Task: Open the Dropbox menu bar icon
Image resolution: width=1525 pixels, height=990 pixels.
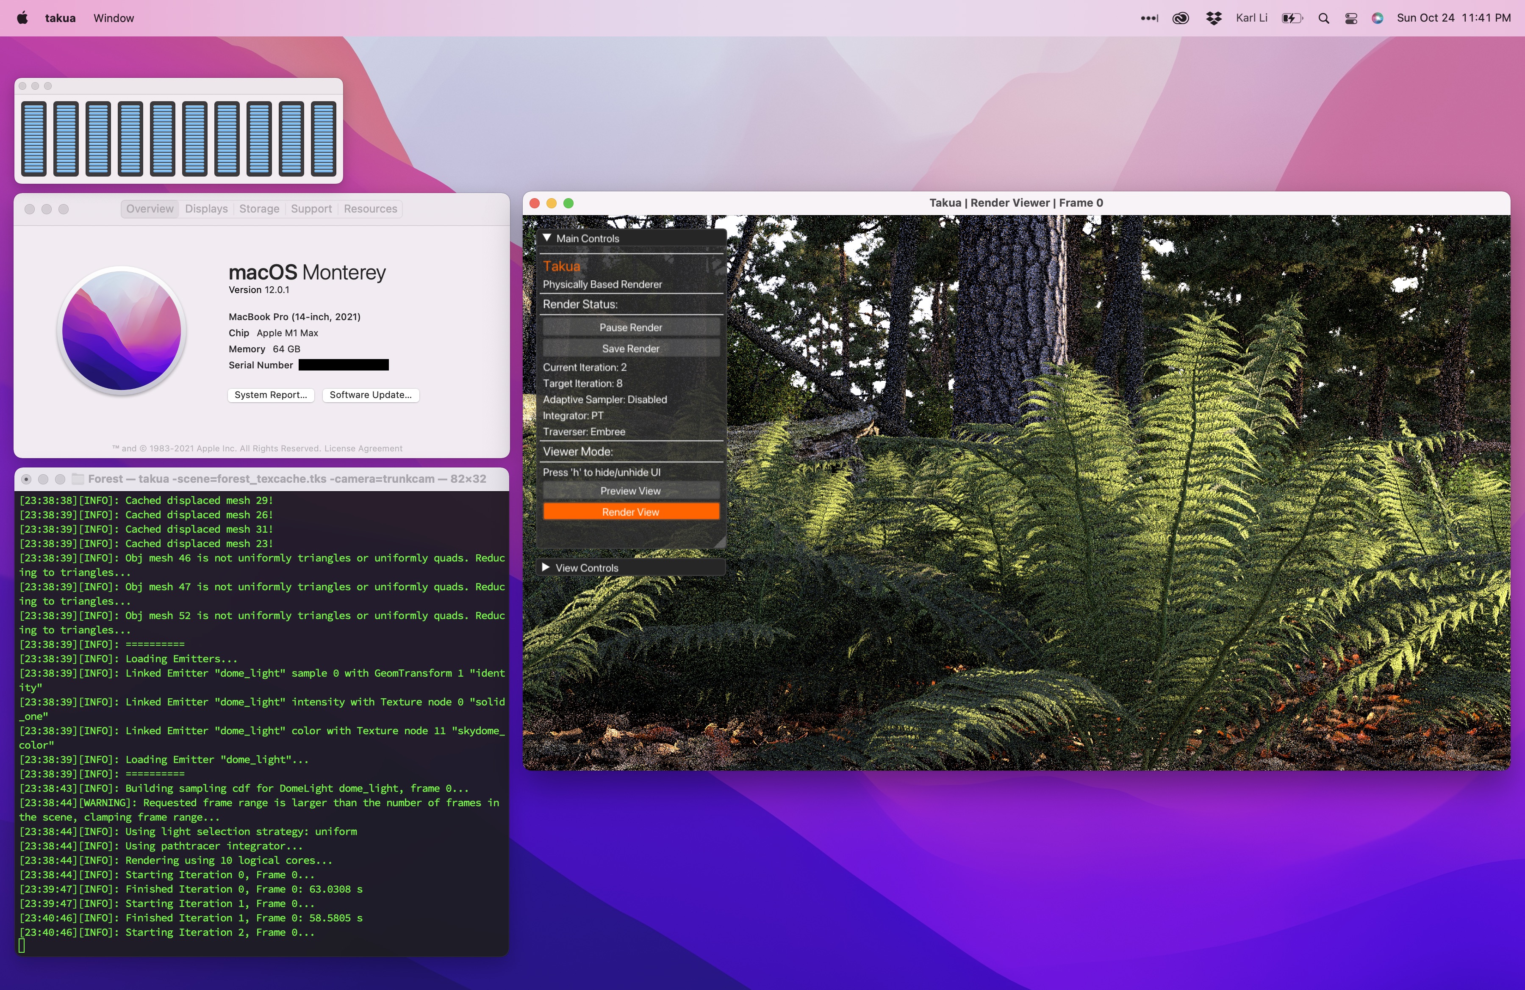Action: pos(1214,18)
